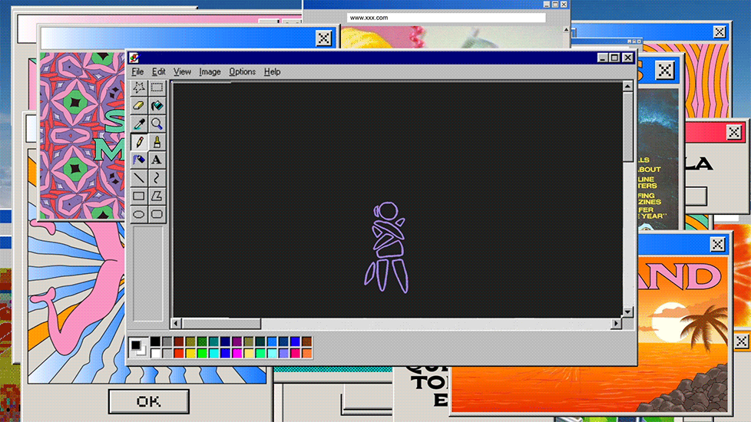Image resolution: width=751 pixels, height=422 pixels.
Task: Click the horizontal scrollbar thumb
Action: 221,324
